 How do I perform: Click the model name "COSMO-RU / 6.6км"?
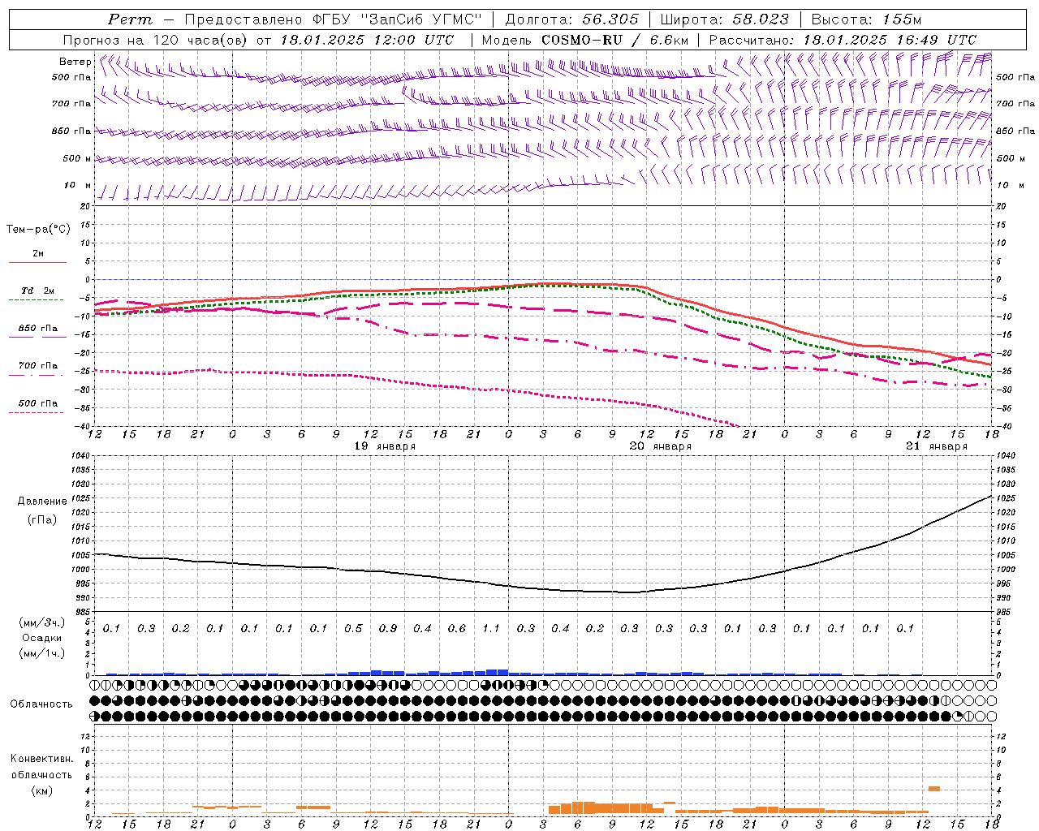(x=615, y=39)
